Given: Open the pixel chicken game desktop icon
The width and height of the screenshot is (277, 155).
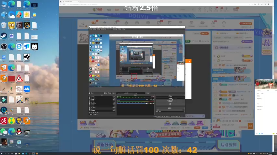Looking at the screenshot, I should click(x=19, y=15).
